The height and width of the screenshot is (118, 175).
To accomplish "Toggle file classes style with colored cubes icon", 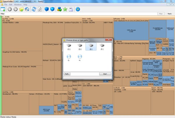I will 59,9.
